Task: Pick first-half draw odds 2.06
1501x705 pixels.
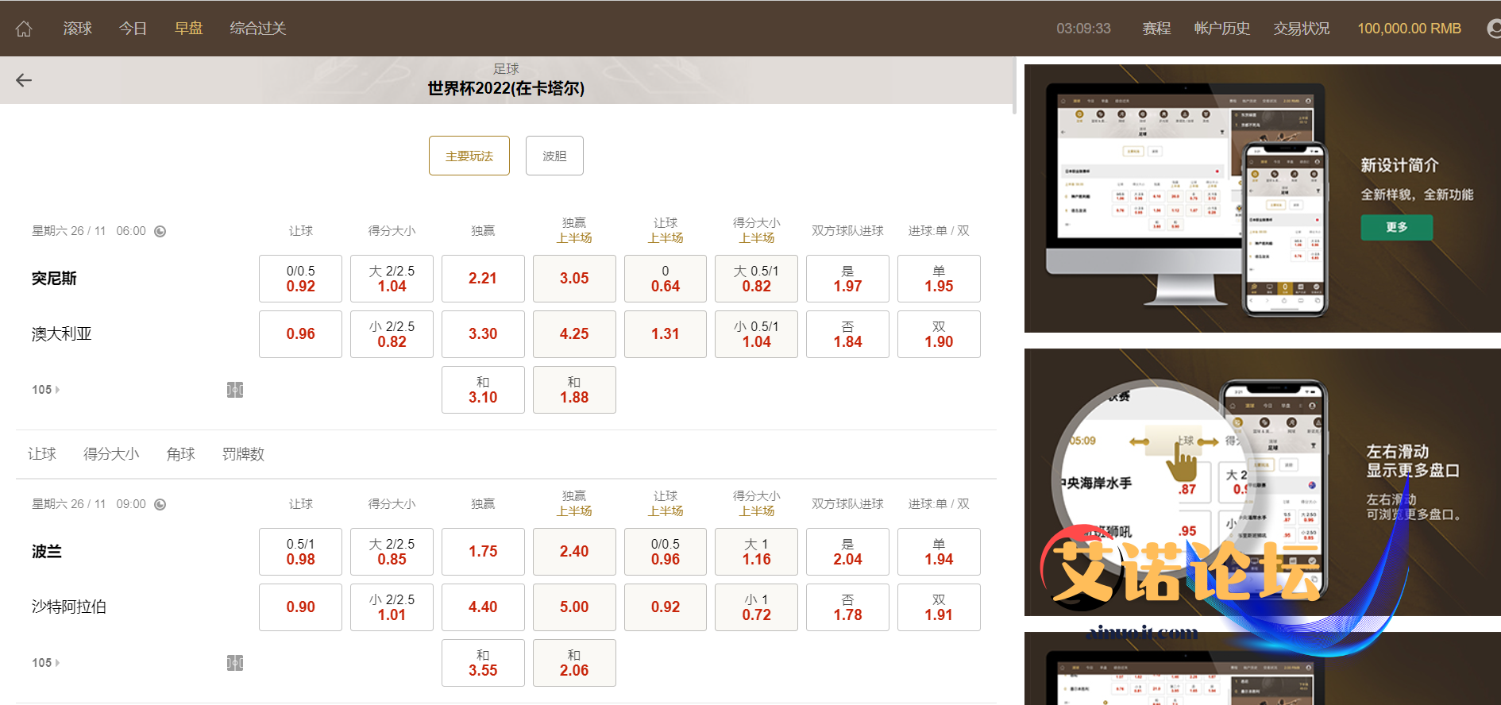Action: (574, 663)
